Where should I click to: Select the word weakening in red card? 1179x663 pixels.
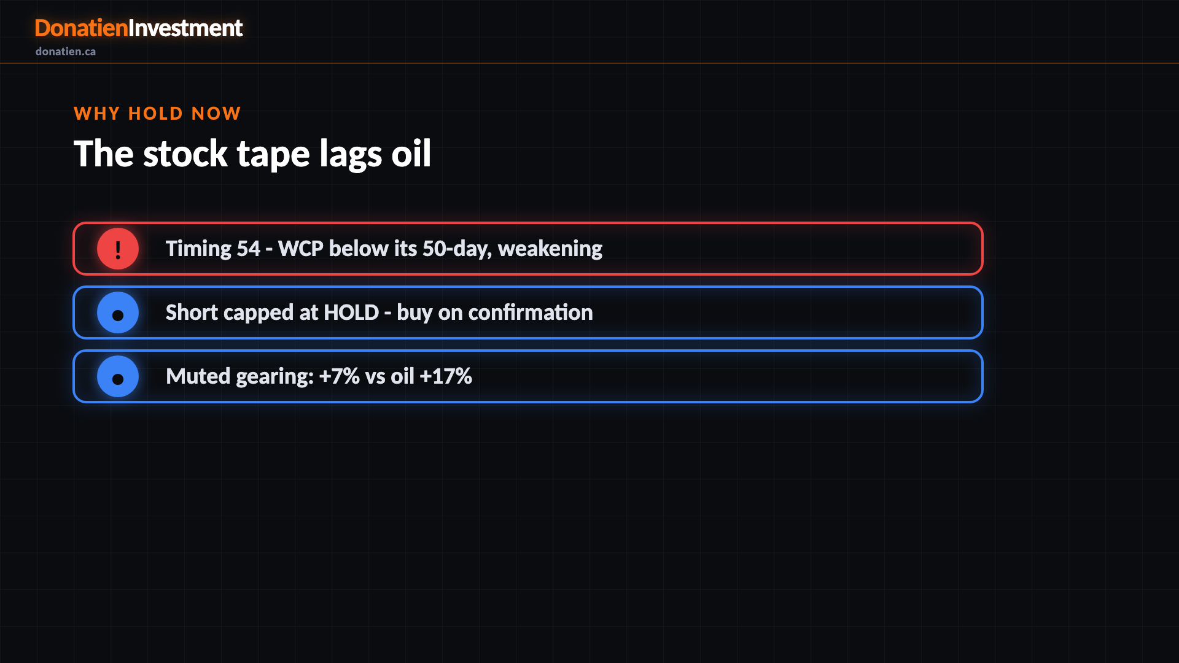pyautogui.click(x=550, y=249)
